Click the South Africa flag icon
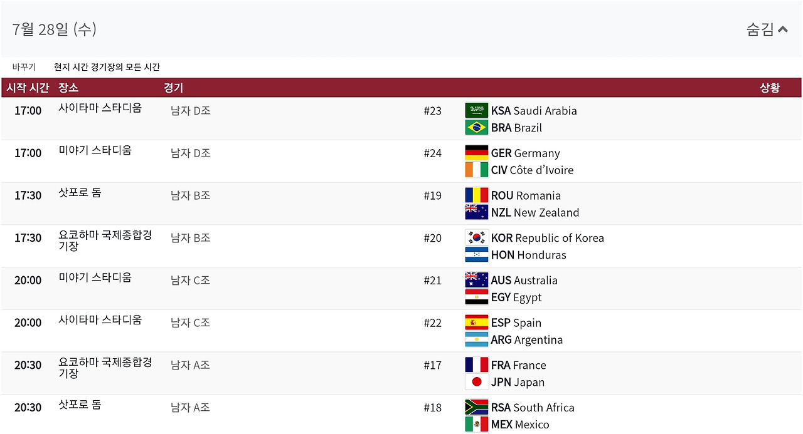The image size is (803, 434). (476, 407)
